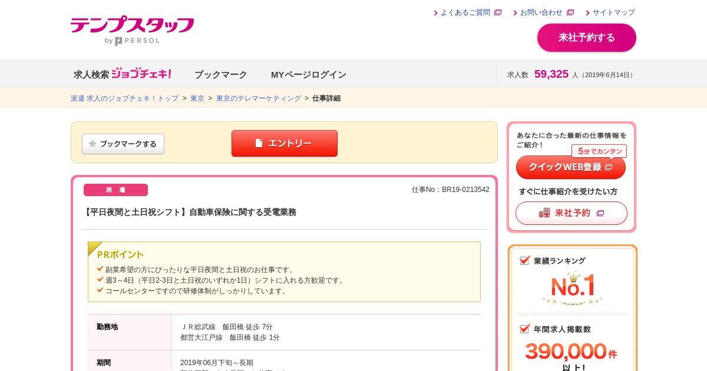
Task: Open 求人検索 ジョブチェキ! menu
Action: point(122,74)
